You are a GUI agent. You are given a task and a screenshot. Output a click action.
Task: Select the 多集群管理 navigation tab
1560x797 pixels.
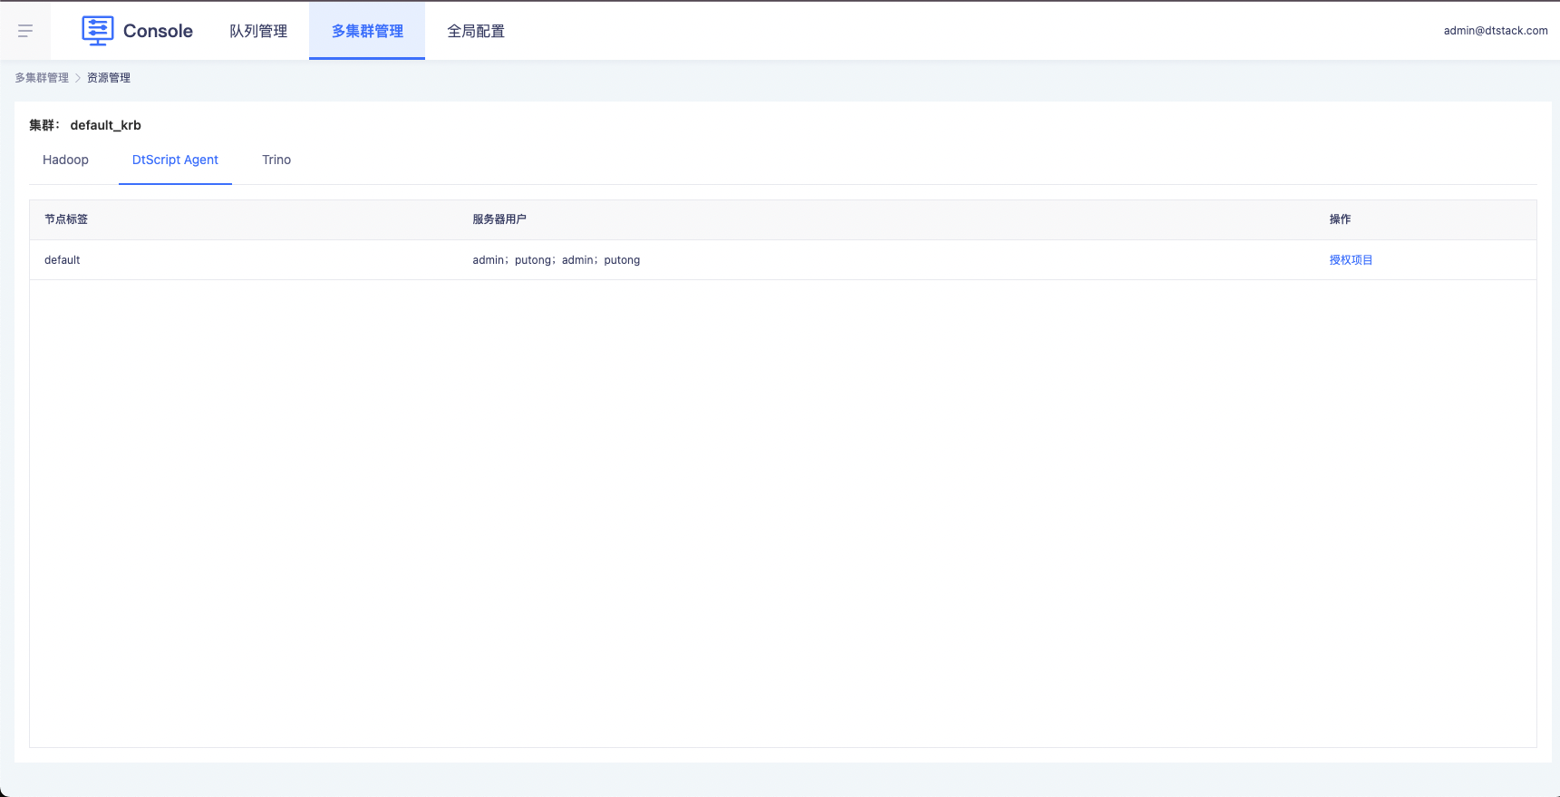[x=367, y=31]
